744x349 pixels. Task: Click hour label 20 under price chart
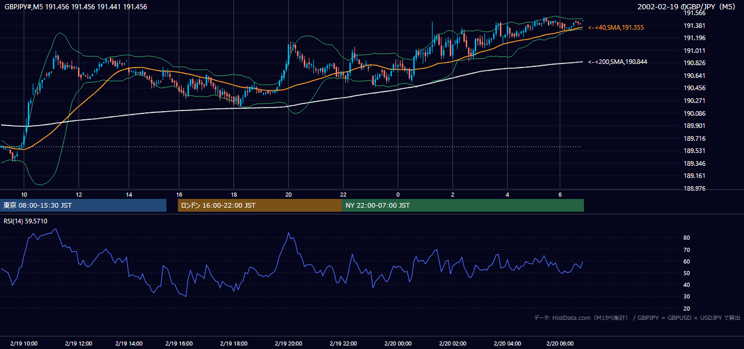click(289, 195)
